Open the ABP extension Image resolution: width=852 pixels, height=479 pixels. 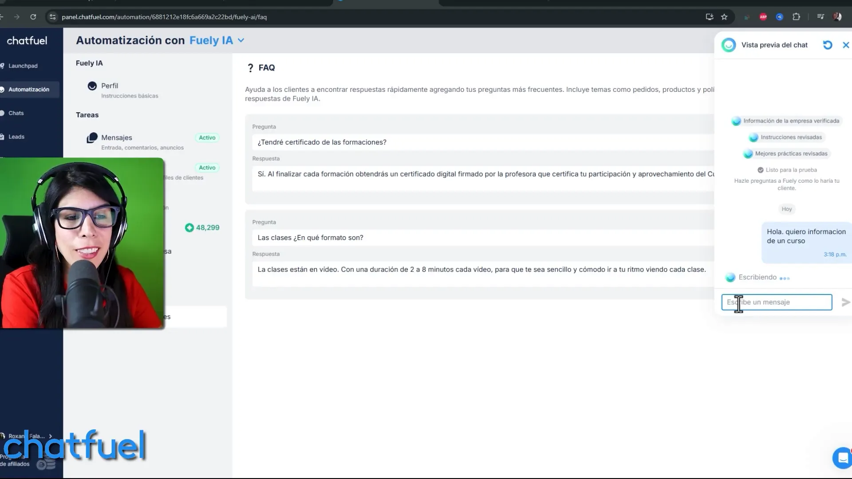coord(763,17)
